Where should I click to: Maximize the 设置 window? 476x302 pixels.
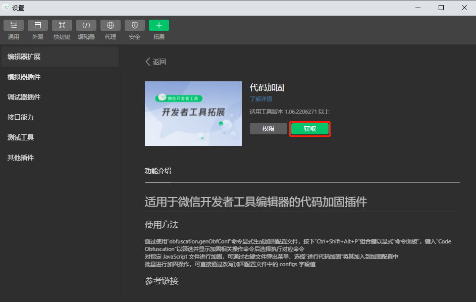[441, 8]
